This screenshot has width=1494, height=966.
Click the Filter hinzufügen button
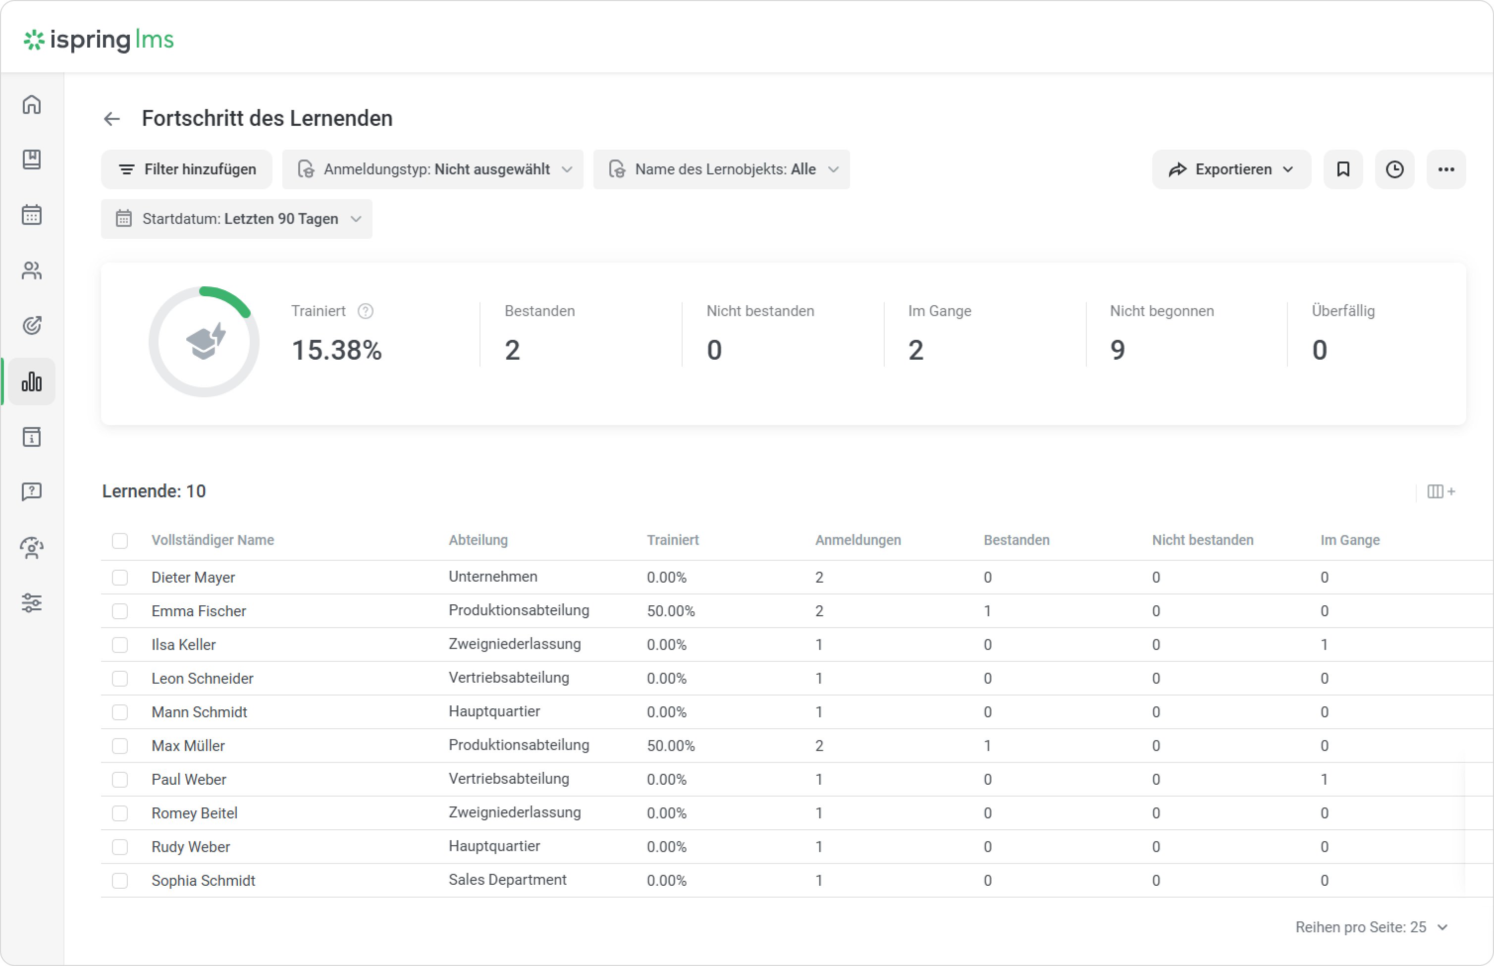tap(187, 169)
